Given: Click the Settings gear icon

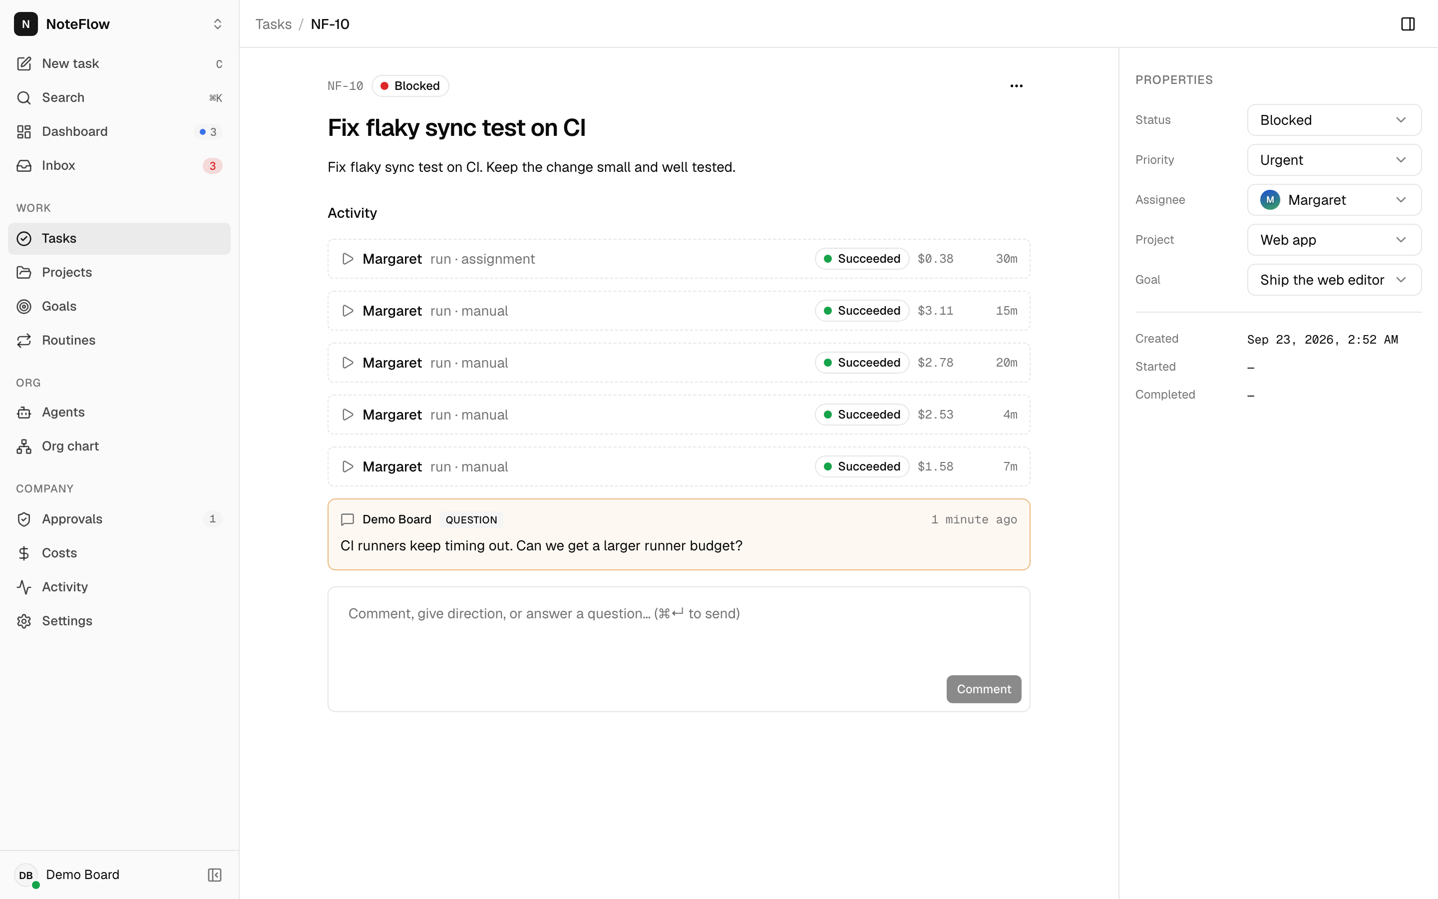Looking at the screenshot, I should [x=24, y=621].
